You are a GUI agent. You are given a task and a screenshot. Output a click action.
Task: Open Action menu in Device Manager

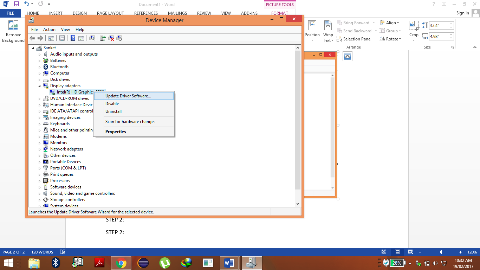click(49, 30)
